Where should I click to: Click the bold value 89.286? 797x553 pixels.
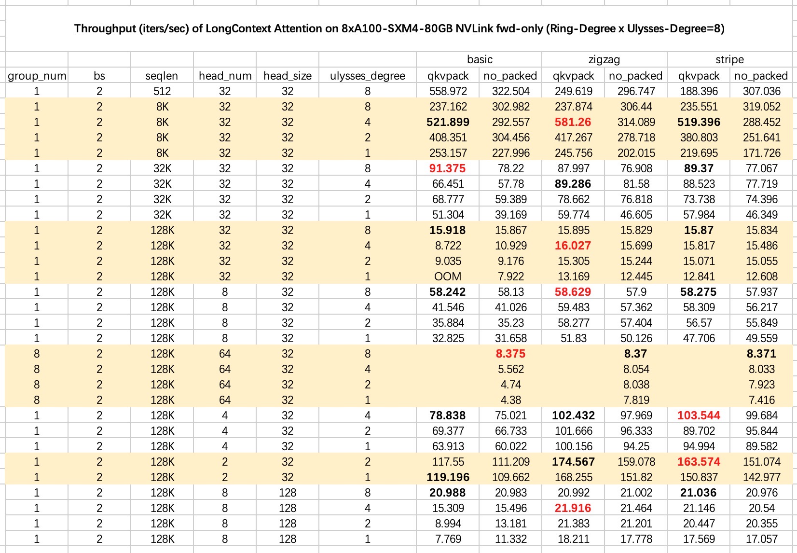pyautogui.click(x=573, y=184)
